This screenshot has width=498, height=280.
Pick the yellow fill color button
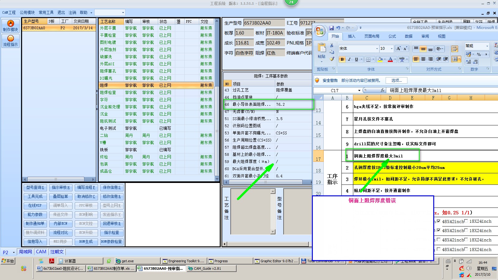[380, 59]
